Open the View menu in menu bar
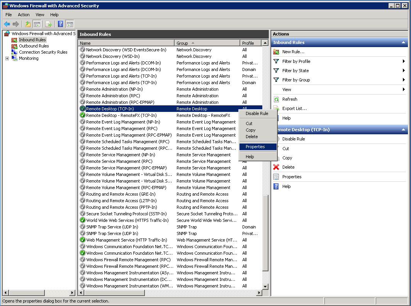Image resolution: width=411 pixels, height=306 pixels. [x=40, y=15]
